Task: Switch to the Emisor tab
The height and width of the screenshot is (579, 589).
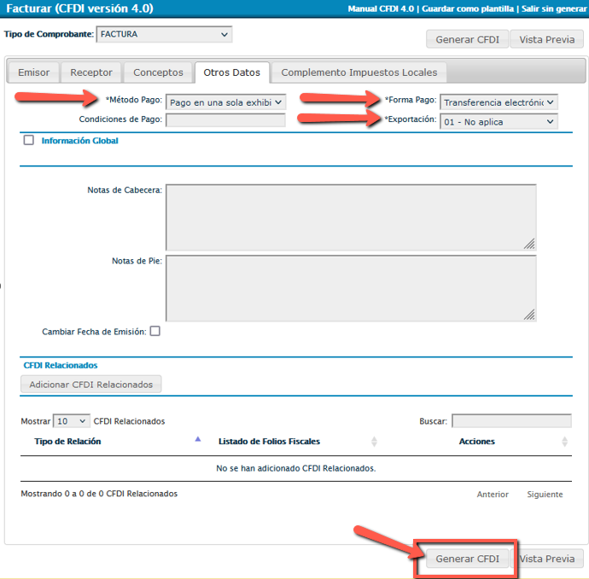Action: (x=34, y=72)
